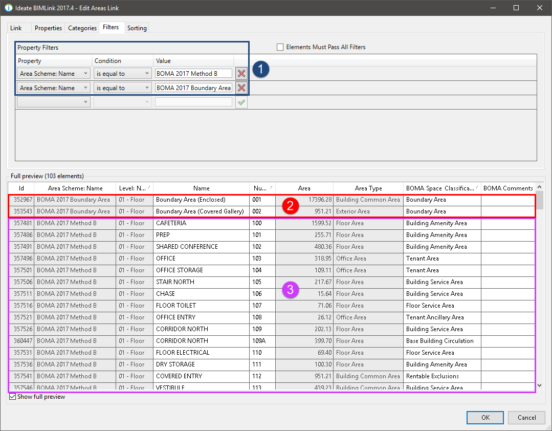Enable Elements Must Pass All Filters
The height and width of the screenshot is (431, 552).
pos(280,47)
